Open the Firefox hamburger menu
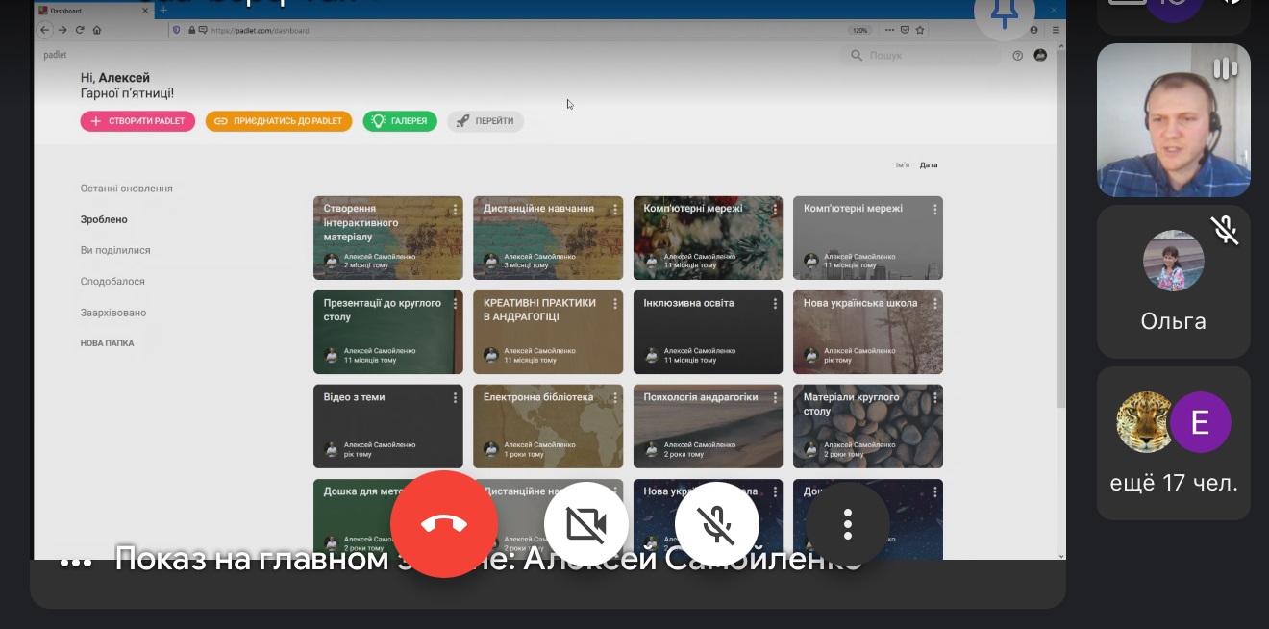The width and height of the screenshot is (1269, 629). coord(1056,30)
